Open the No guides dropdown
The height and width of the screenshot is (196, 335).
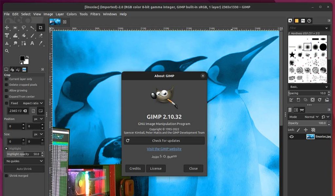[24, 161]
